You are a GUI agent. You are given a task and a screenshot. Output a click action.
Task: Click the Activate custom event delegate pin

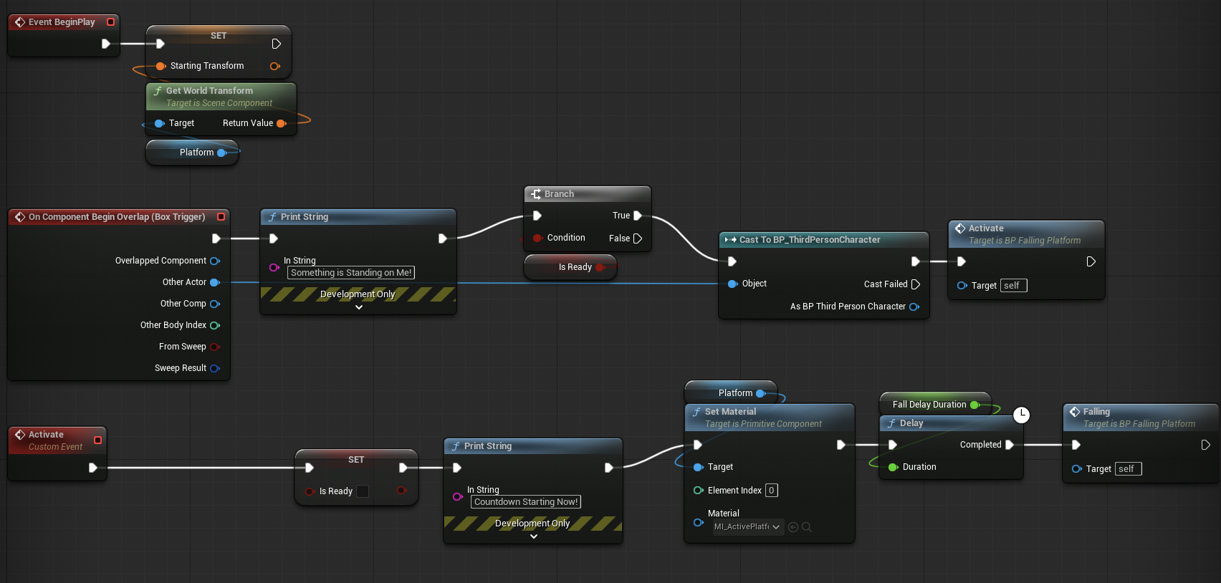[98, 440]
